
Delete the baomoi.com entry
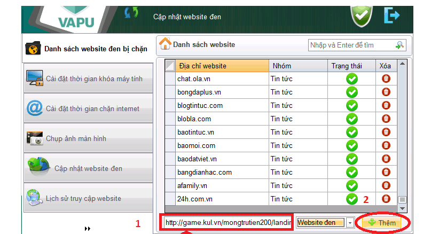386,145
